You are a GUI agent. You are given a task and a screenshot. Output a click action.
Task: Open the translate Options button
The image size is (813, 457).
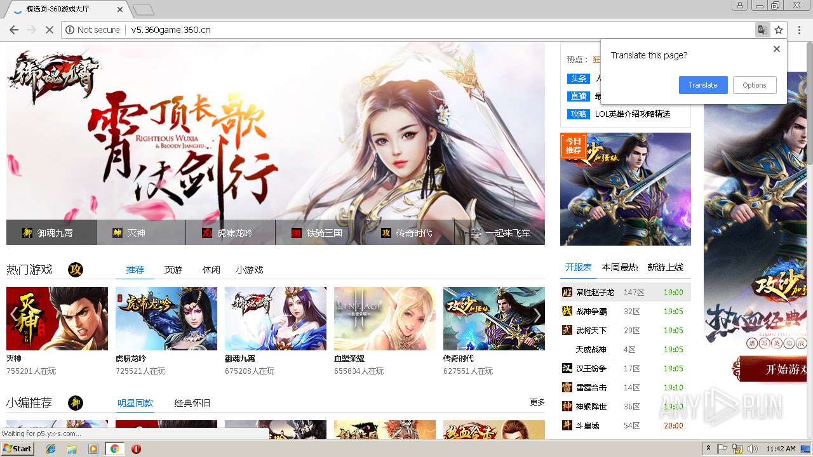pos(755,85)
